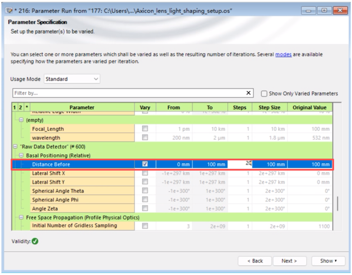352x275 pixels.
Task: Click the Filter by text field
Action: click(x=129, y=93)
